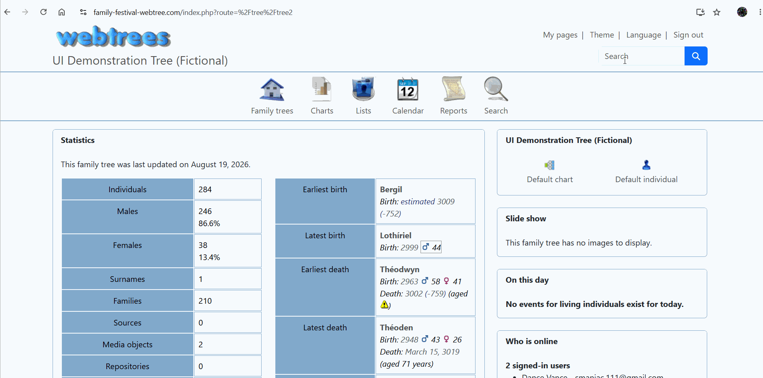This screenshot has width=763, height=378.
Task: Go forward in browser history
Action: point(25,12)
